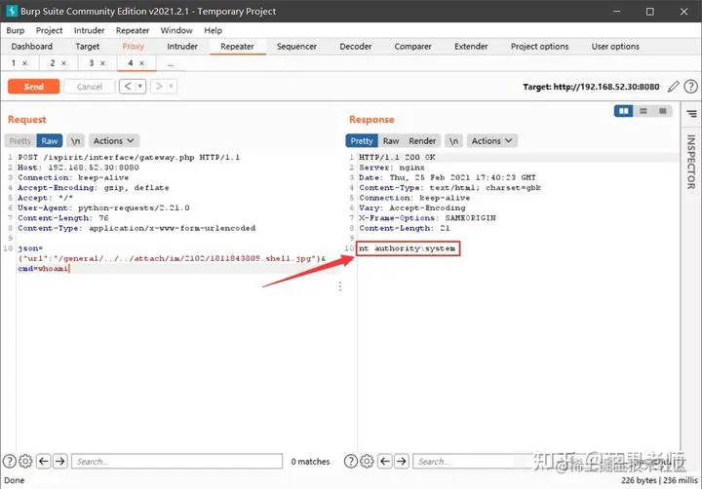The height and width of the screenshot is (489, 702).
Task: Expand the INSPECTOR side panel
Action: tap(691, 162)
